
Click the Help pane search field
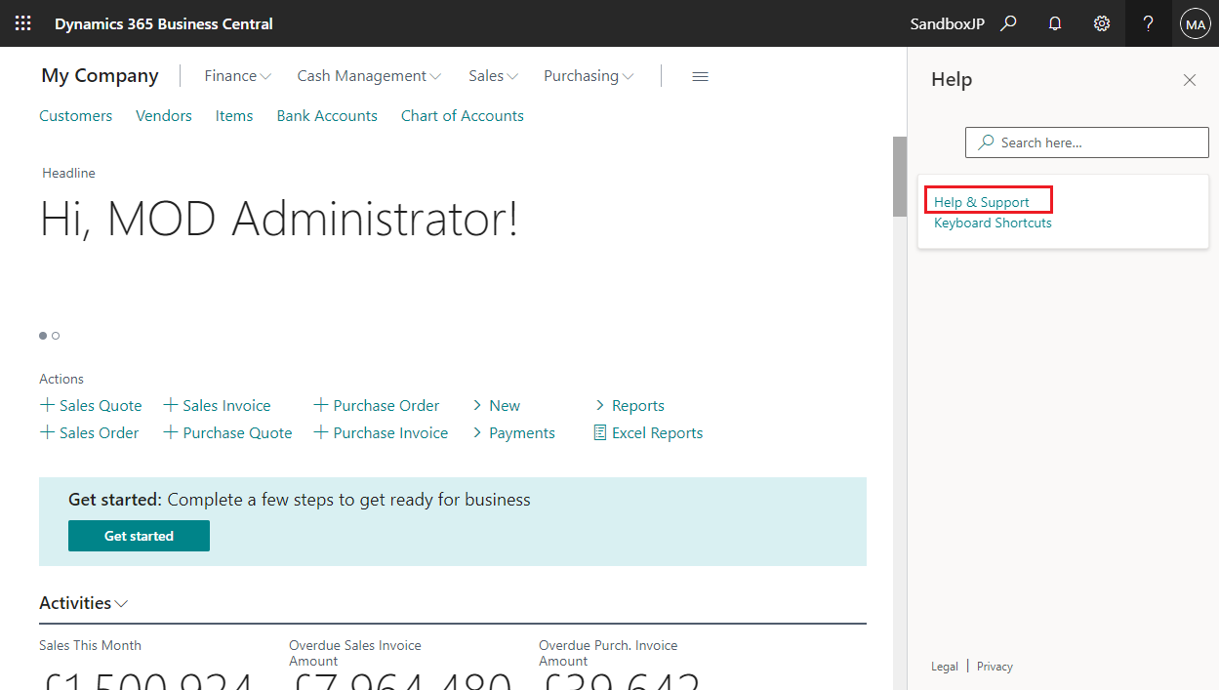pos(1086,142)
